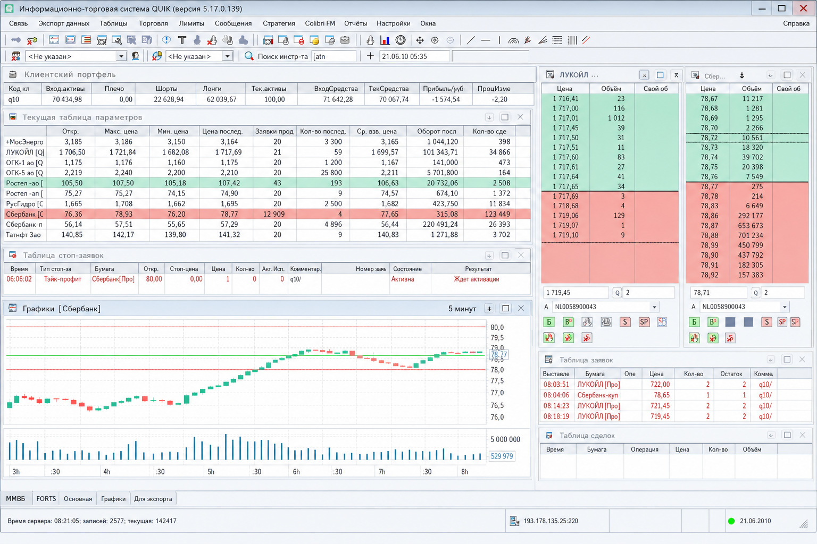This screenshot has width=817, height=544.
Task: Collapse the Текущая таблица параметров panel arrow
Action: point(489,117)
